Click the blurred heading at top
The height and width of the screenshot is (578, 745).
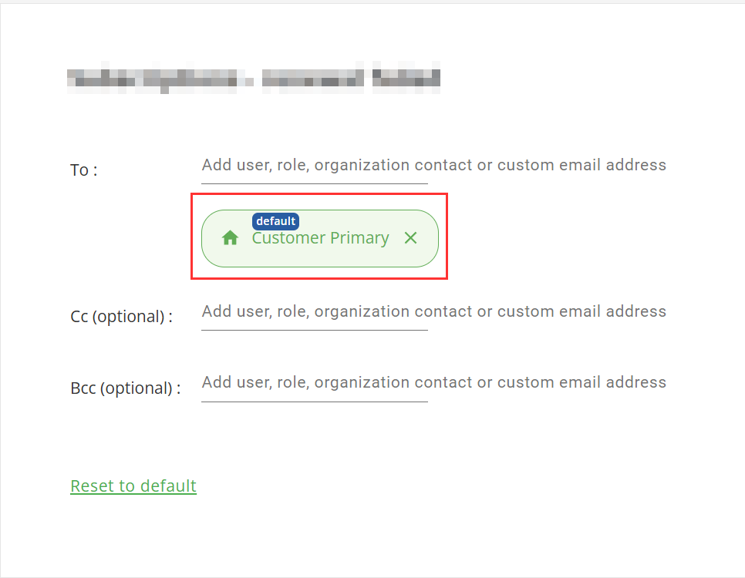pos(254,78)
